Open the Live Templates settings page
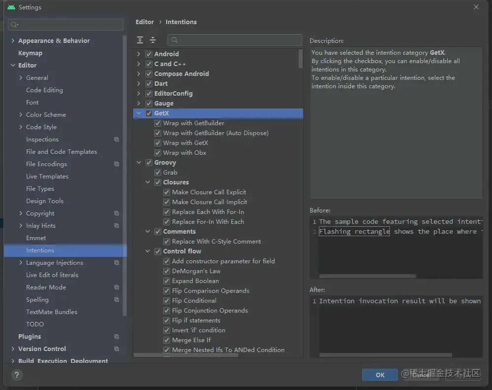The image size is (492, 390). point(47,177)
